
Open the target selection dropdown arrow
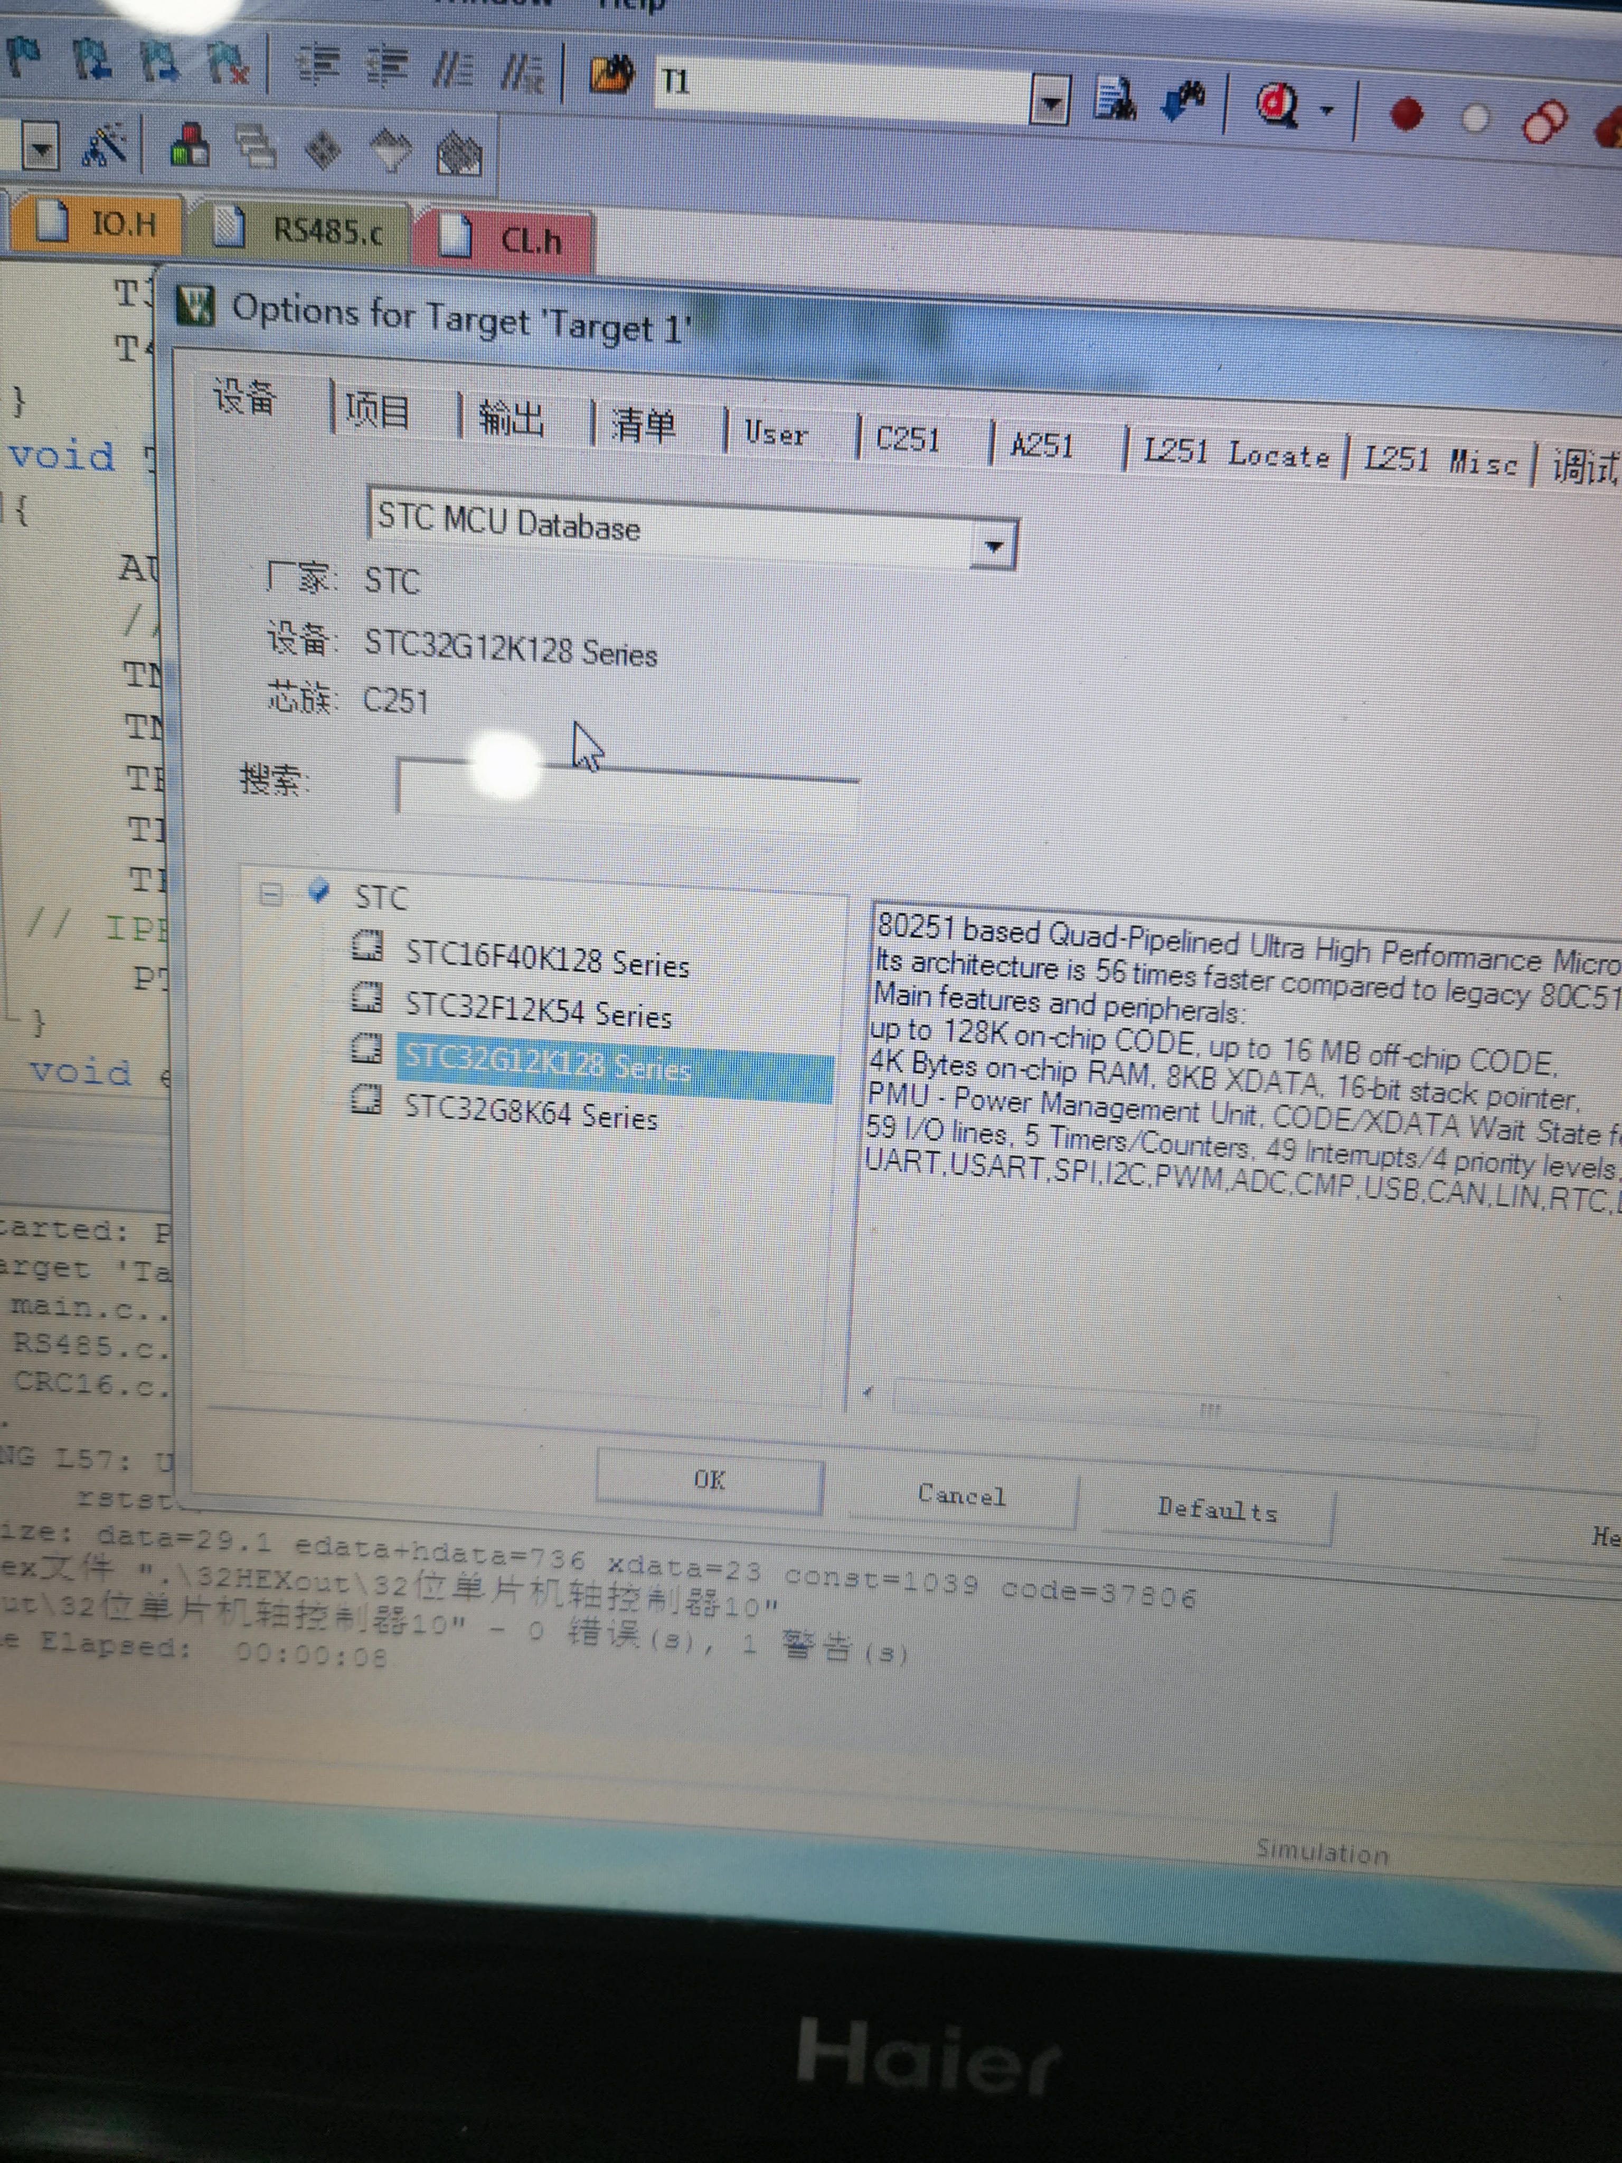40,148
